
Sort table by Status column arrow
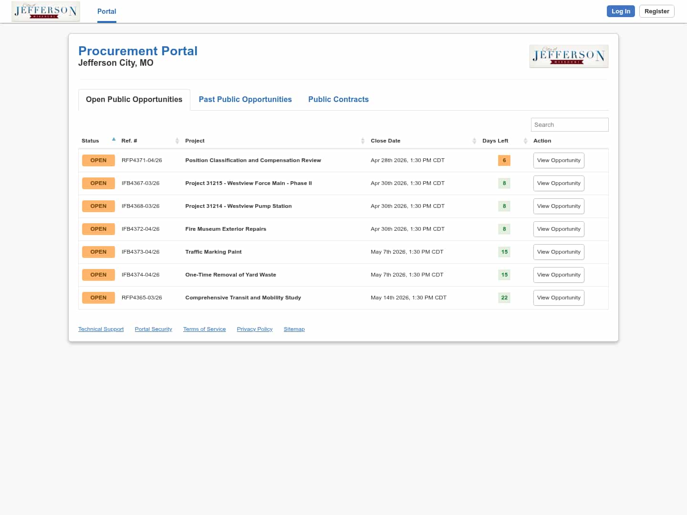[114, 140]
